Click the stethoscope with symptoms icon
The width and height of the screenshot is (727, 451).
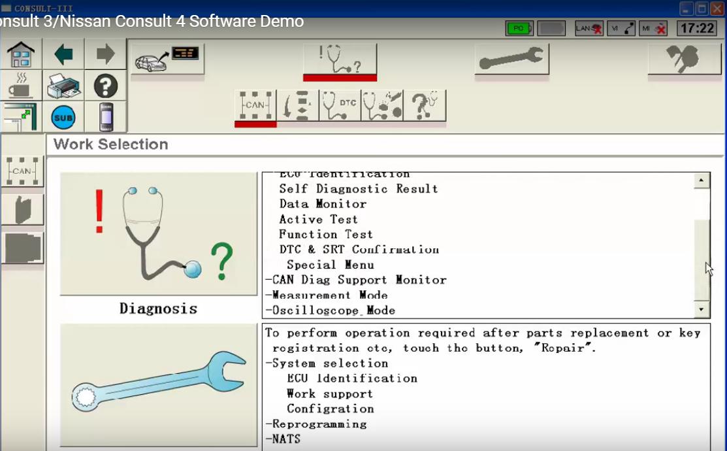(382, 106)
